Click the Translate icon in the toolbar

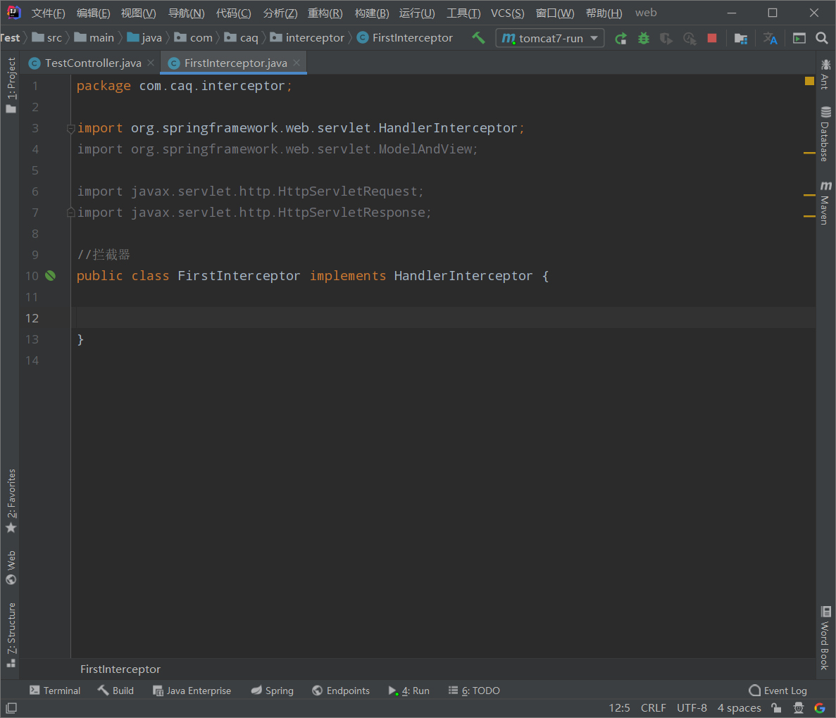(x=770, y=39)
